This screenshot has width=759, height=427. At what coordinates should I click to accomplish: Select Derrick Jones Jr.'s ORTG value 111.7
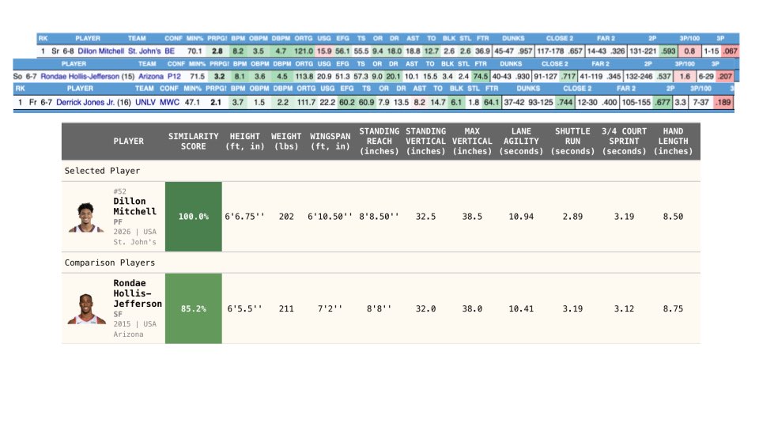[x=306, y=102]
